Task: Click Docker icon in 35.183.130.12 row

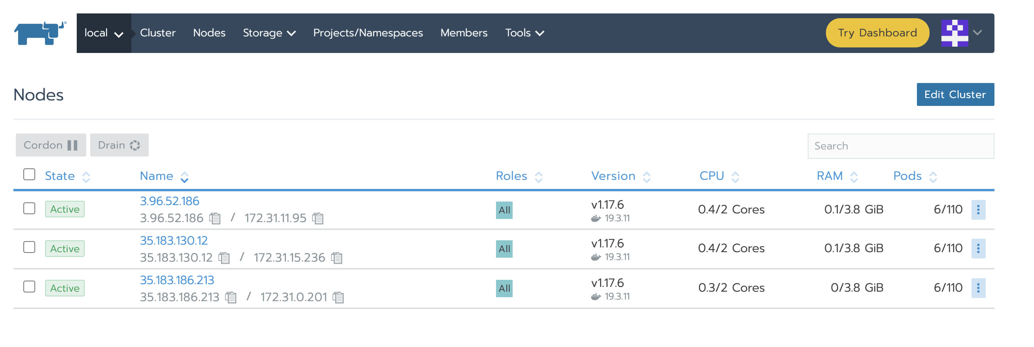Action: pos(596,257)
